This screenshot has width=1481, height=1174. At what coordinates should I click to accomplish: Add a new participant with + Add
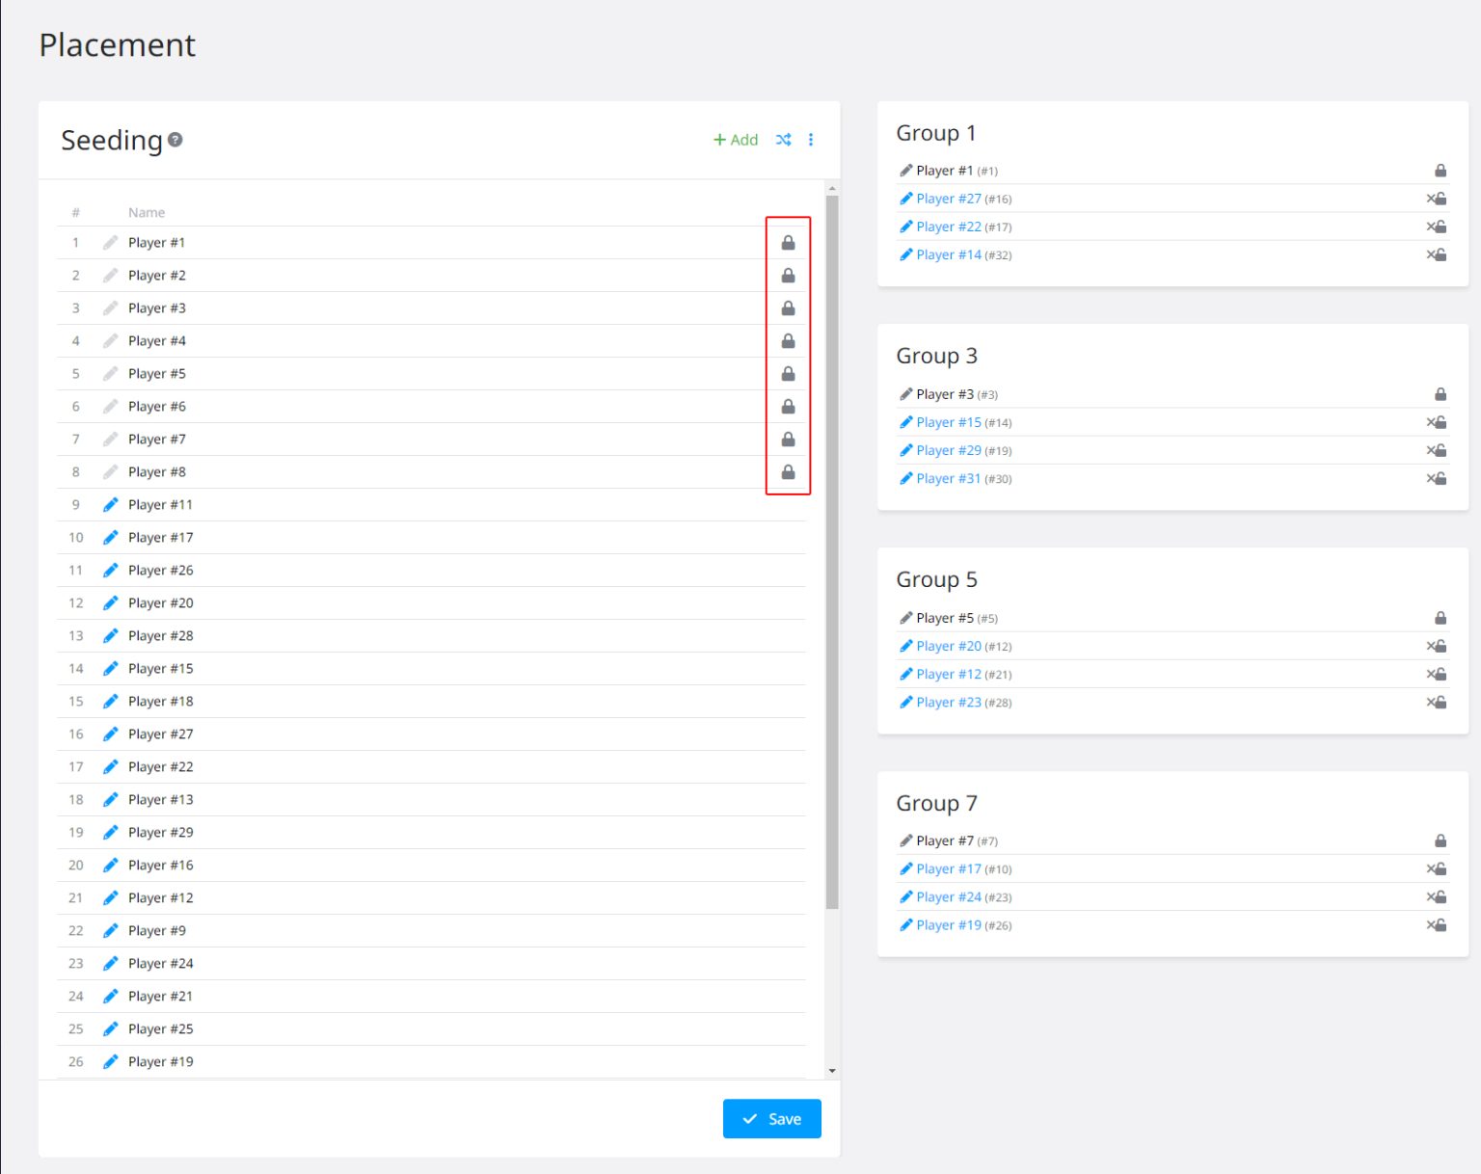point(736,140)
